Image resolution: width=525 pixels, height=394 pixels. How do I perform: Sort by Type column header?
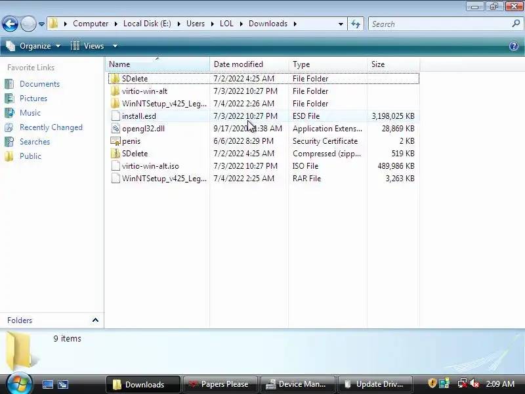pos(327,64)
